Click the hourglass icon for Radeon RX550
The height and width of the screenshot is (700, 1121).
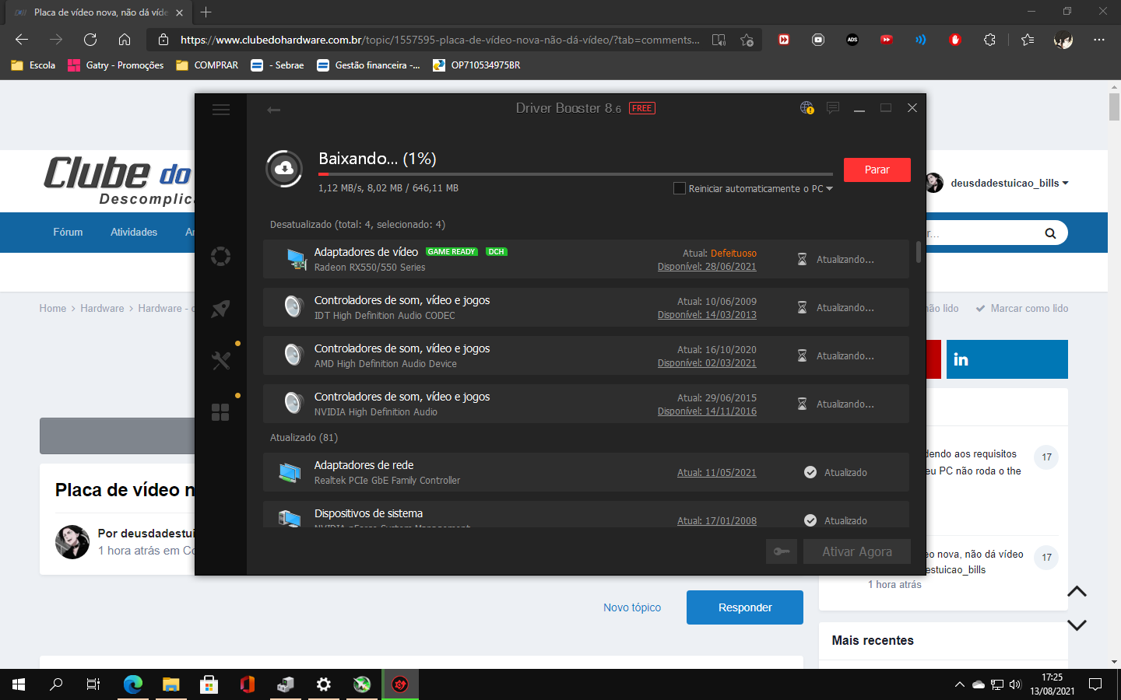pyautogui.click(x=802, y=259)
